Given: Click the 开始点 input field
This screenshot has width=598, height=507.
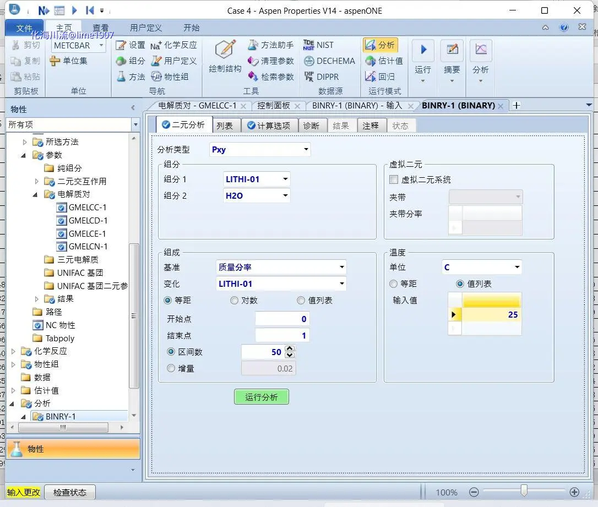Looking at the screenshot, I should pos(282,319).
